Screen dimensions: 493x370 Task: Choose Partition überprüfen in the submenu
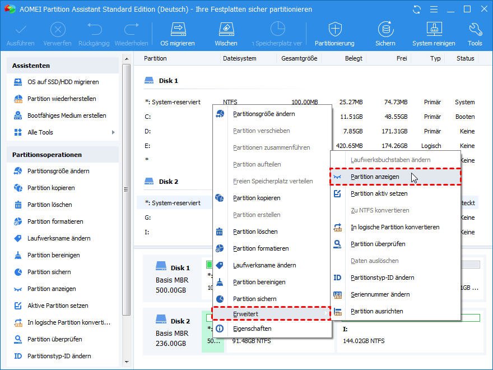point(396,244)
